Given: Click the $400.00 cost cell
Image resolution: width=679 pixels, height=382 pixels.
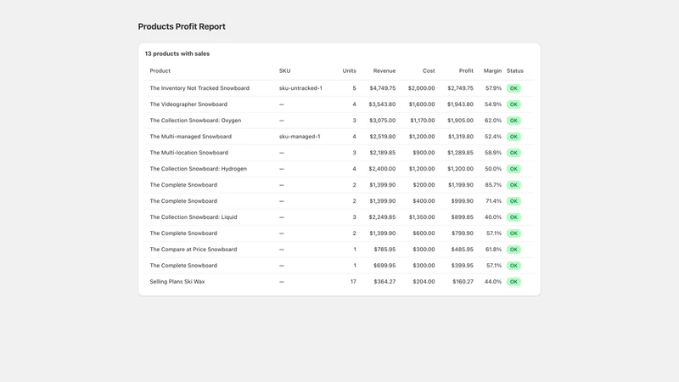Looking at the screenshot, I should coord(424,201).
